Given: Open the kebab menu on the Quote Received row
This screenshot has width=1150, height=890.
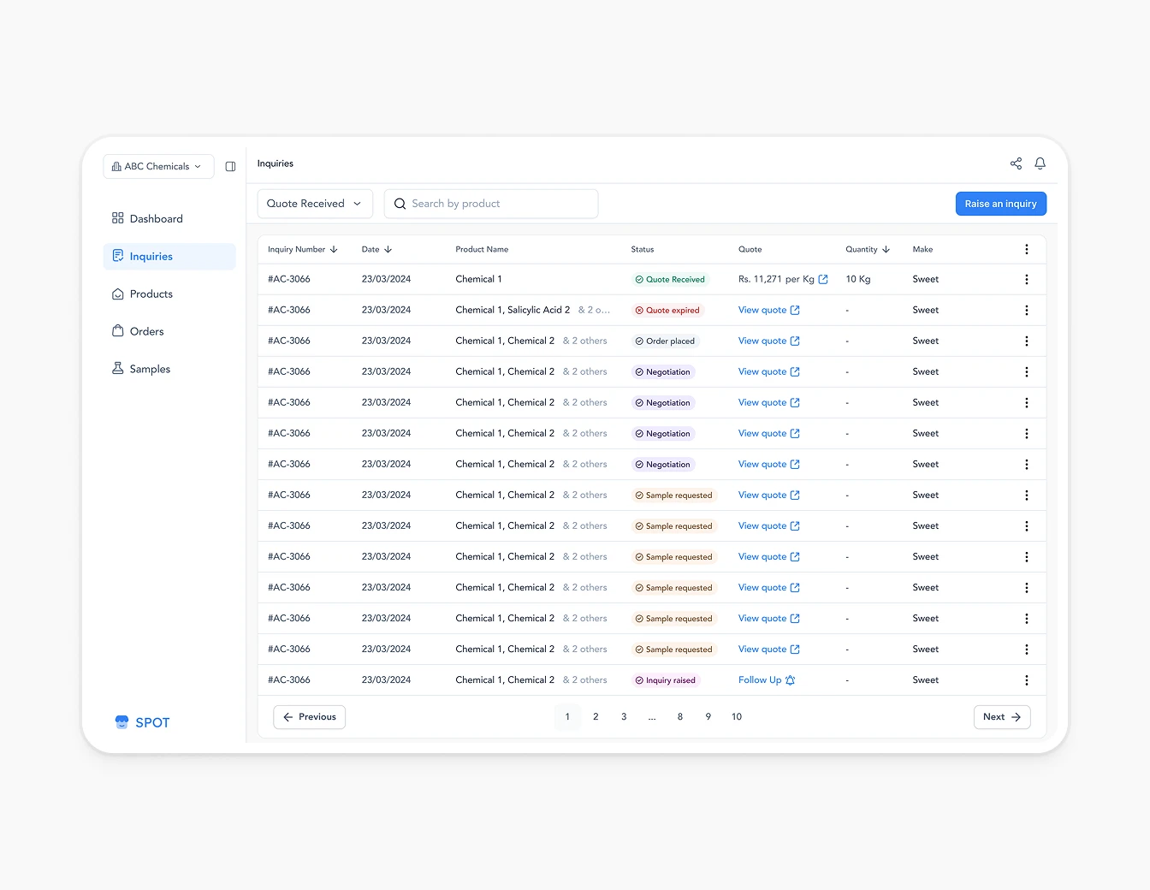Looking at the screenshot, I should point(1026,279).
